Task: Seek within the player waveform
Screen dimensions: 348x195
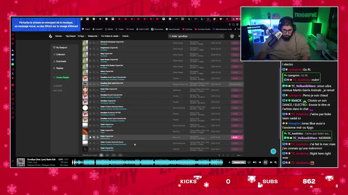Action: pyautogui.click(x=148, y=162)
